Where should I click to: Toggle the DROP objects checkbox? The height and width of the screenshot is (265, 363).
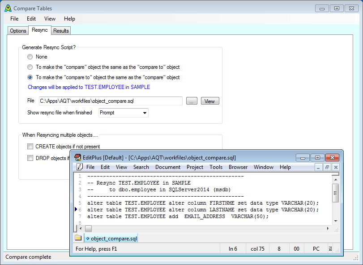30,158
